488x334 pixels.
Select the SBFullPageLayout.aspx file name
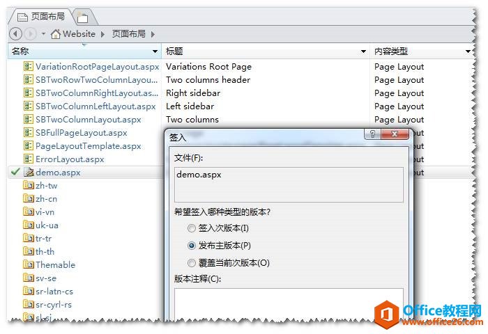(x=82, y=133)
